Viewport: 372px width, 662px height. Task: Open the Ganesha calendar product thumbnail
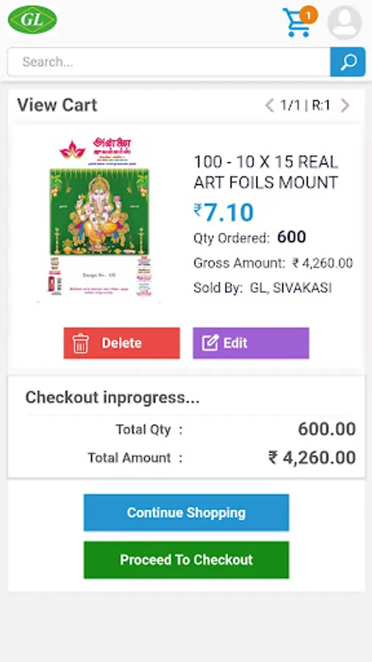[x=99, y=219]
